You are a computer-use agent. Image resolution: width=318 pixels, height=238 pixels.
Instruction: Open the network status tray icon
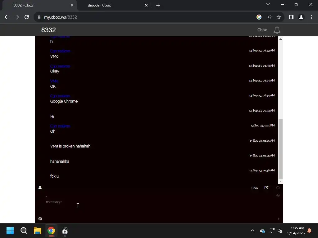272,231
